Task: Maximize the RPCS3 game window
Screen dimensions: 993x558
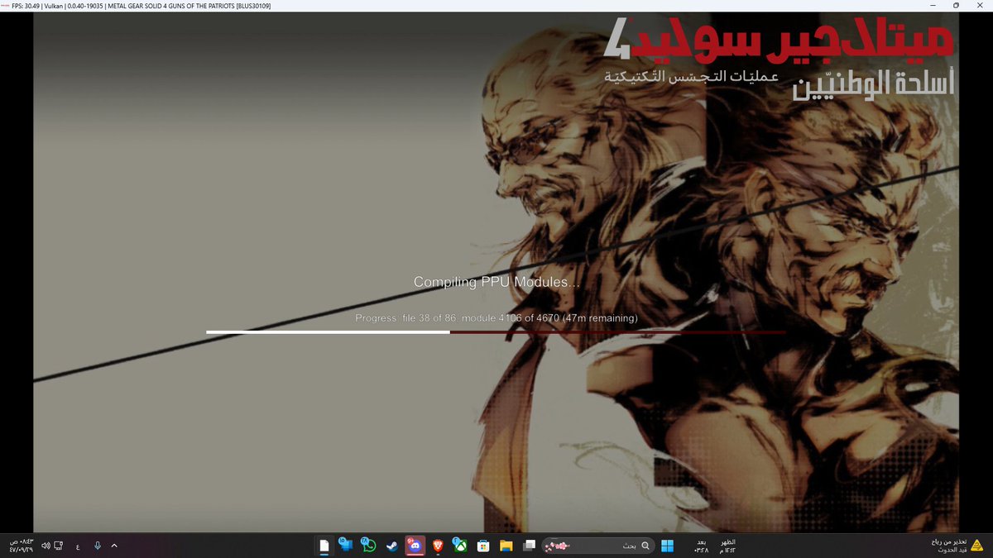Action: click(956, 6)
